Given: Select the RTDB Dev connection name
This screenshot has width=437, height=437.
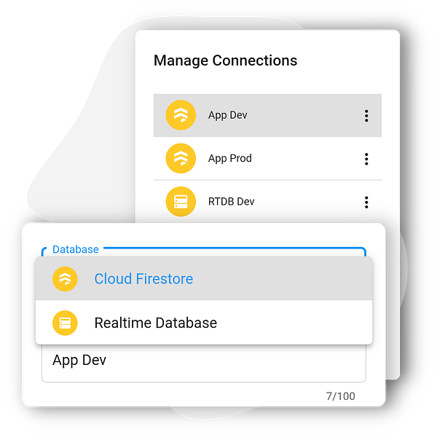Looking at the screenshot, I should (x=232, y=202).
